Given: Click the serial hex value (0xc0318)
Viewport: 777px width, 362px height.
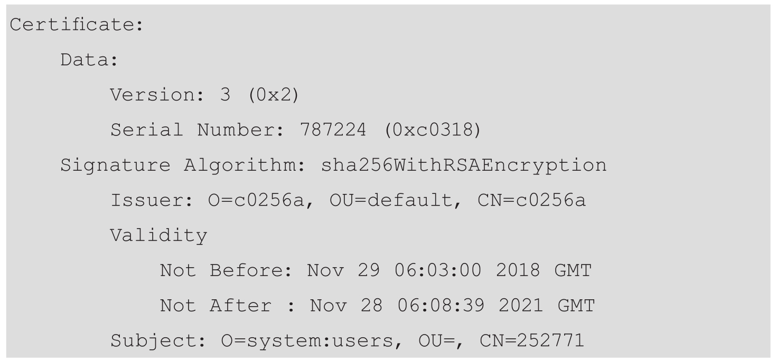Looking at the screenshot, I should (430, 130).
